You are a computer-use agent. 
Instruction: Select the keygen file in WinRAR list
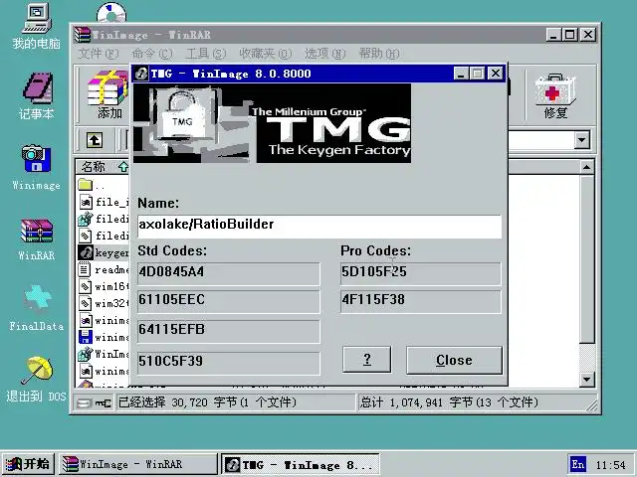pos(104,252)
